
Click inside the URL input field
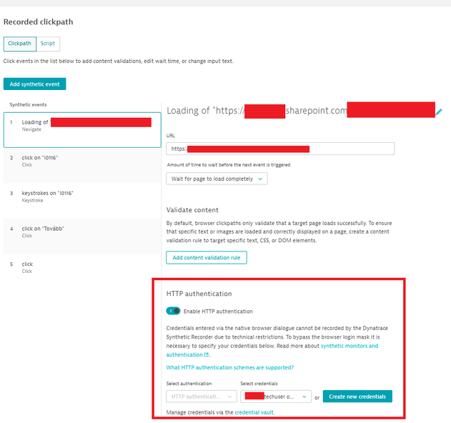280,149
